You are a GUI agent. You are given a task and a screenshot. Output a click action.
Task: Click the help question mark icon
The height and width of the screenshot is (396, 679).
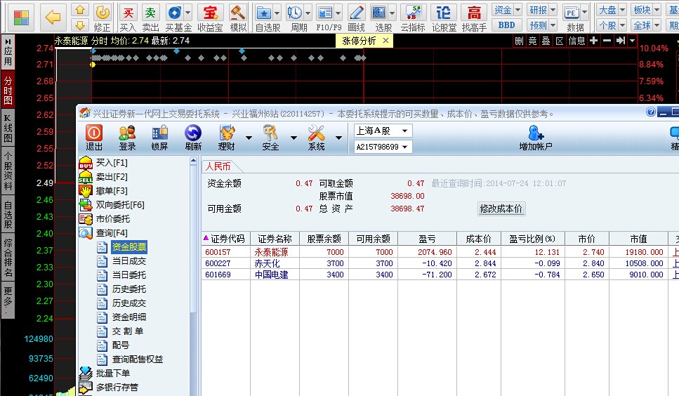click(x=650, y=112)
